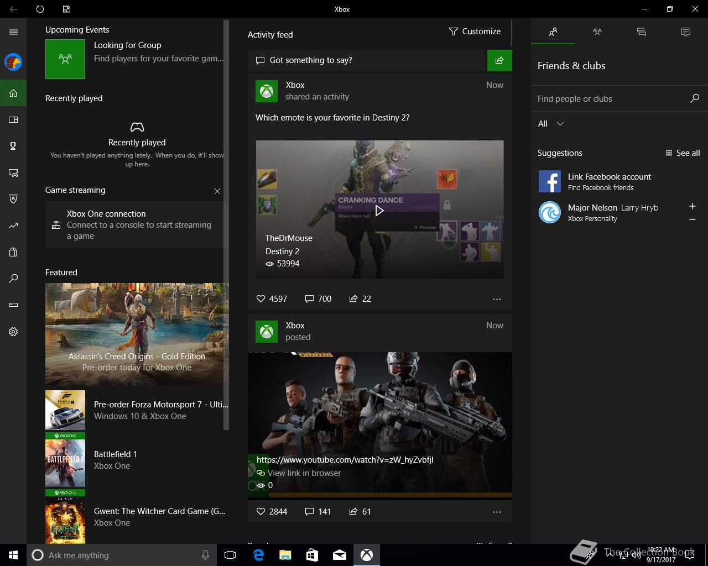Open Xbox author name on first post

pos(295,85)
